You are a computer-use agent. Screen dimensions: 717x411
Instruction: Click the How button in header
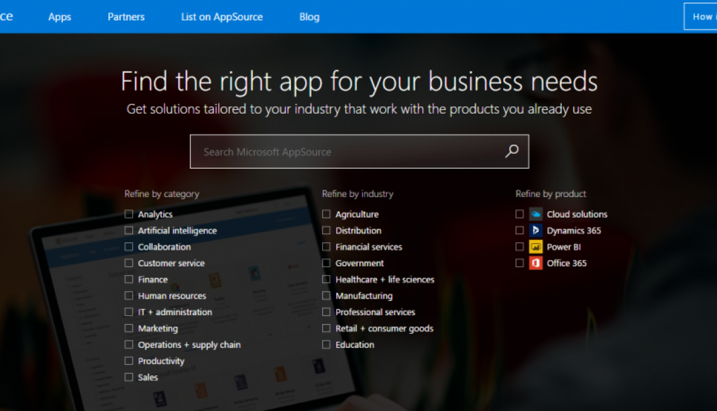(700, 17)
